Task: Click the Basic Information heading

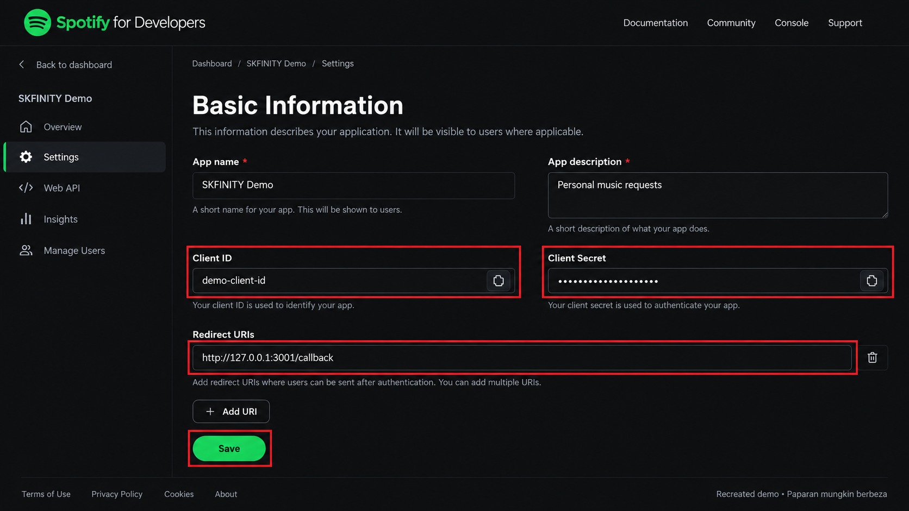Action: [x=298, y=105]
